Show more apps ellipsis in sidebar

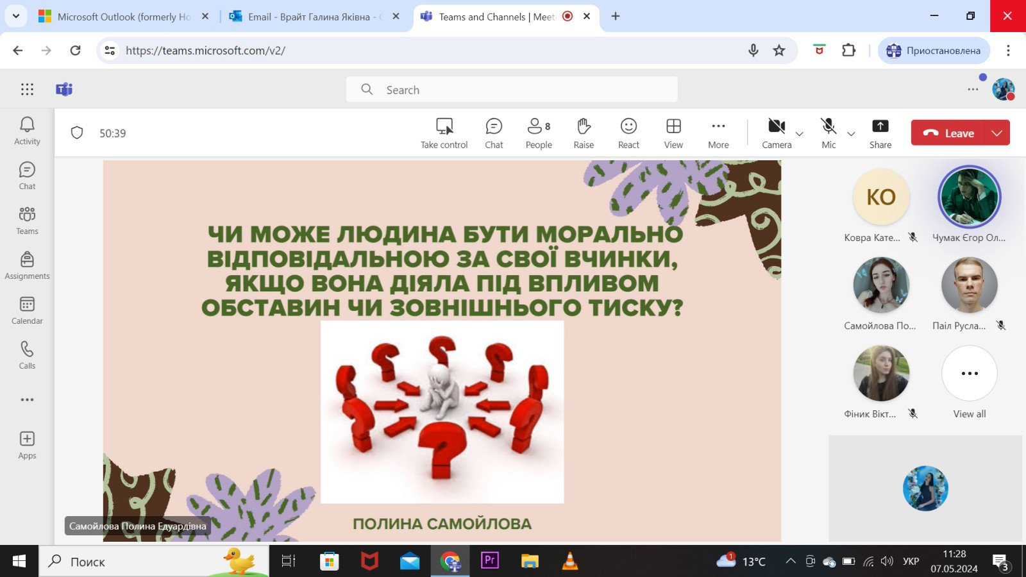(x=27, y=399)
